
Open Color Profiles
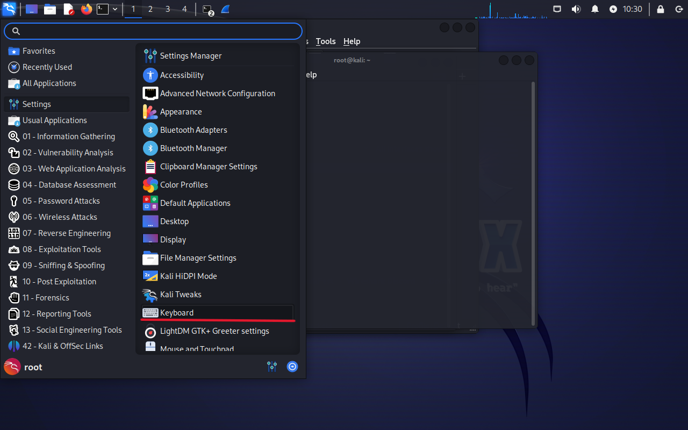[218, 185]
